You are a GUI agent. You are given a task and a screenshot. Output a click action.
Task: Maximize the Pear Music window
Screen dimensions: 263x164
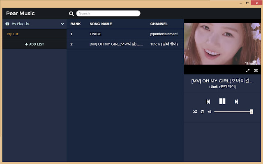click(x=247, y=3)
